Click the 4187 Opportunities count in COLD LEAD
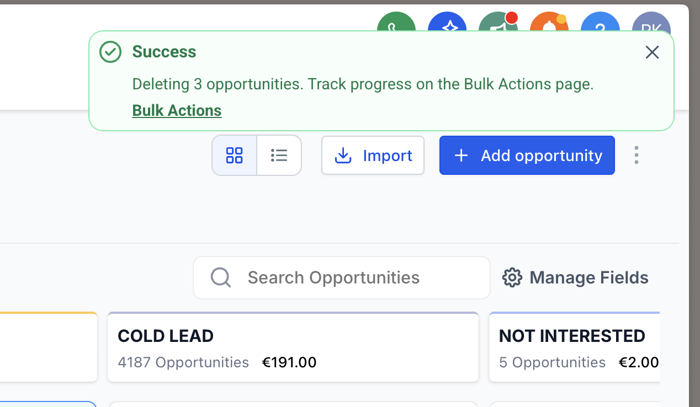The height and width of the screenshot is (407, 700). tap(183, 362)
